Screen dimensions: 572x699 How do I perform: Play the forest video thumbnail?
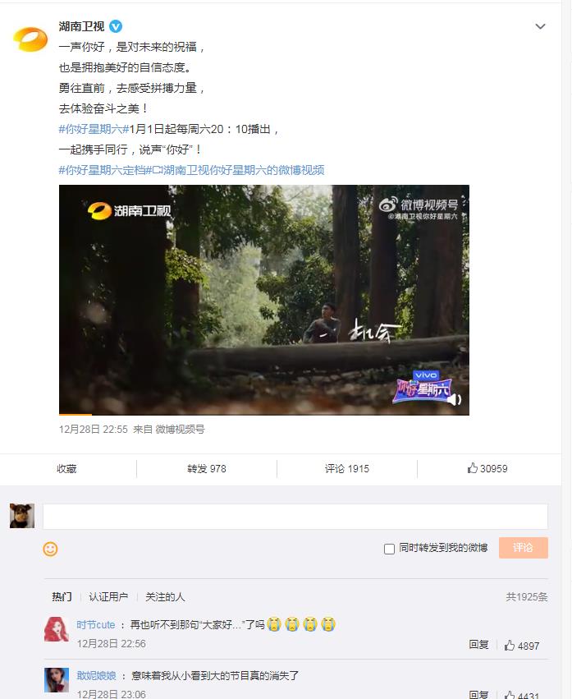pyautogui.click(x=263, y=300)
